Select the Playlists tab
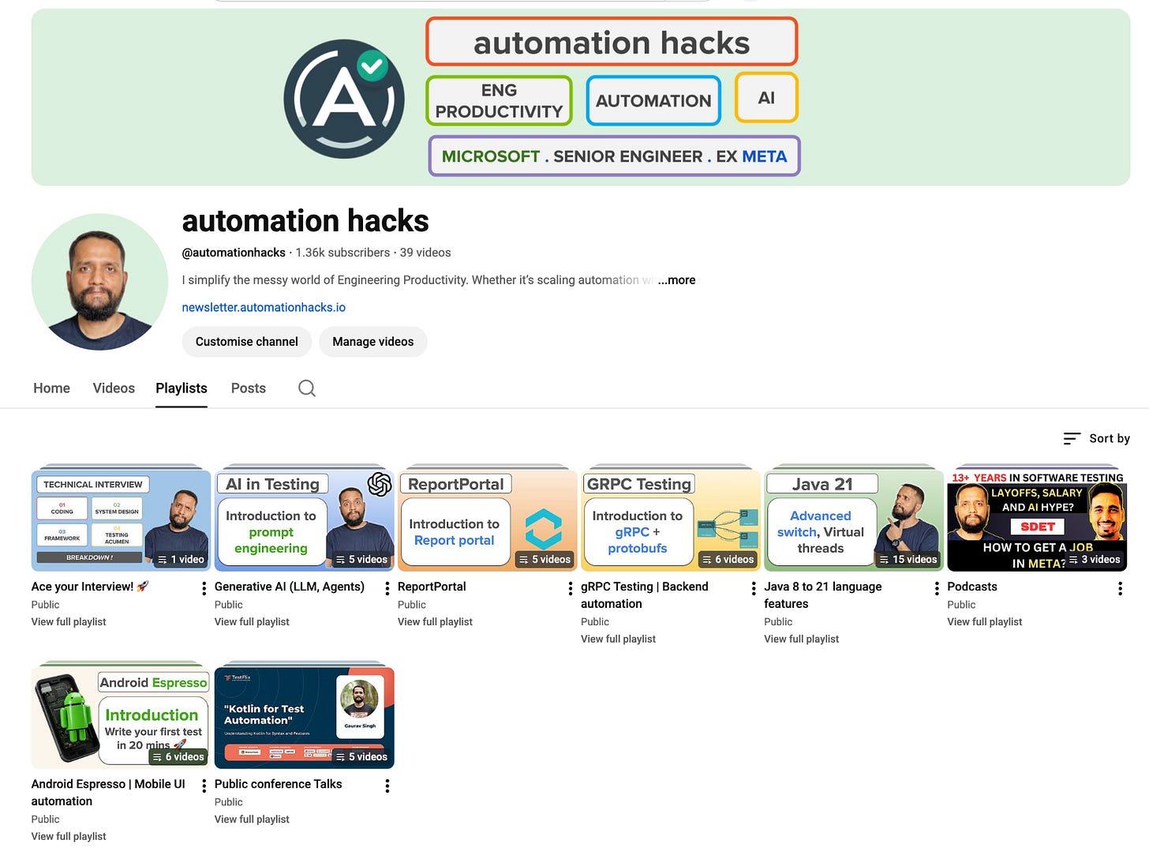 182,388
